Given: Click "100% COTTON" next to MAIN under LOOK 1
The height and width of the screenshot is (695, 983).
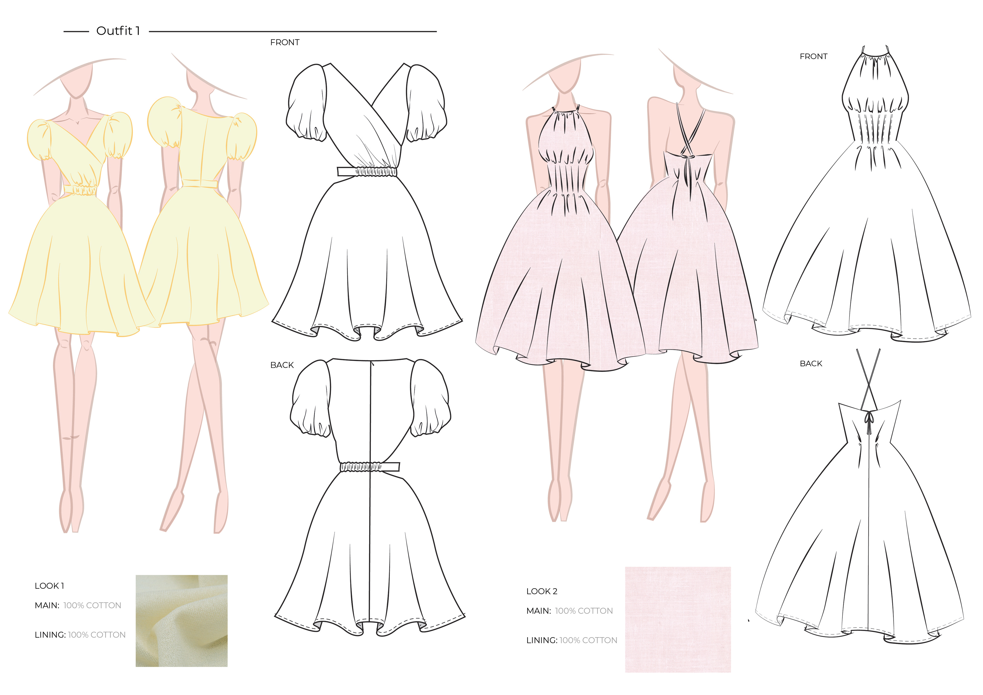Looking at the screenshot, I should point(92,605).
